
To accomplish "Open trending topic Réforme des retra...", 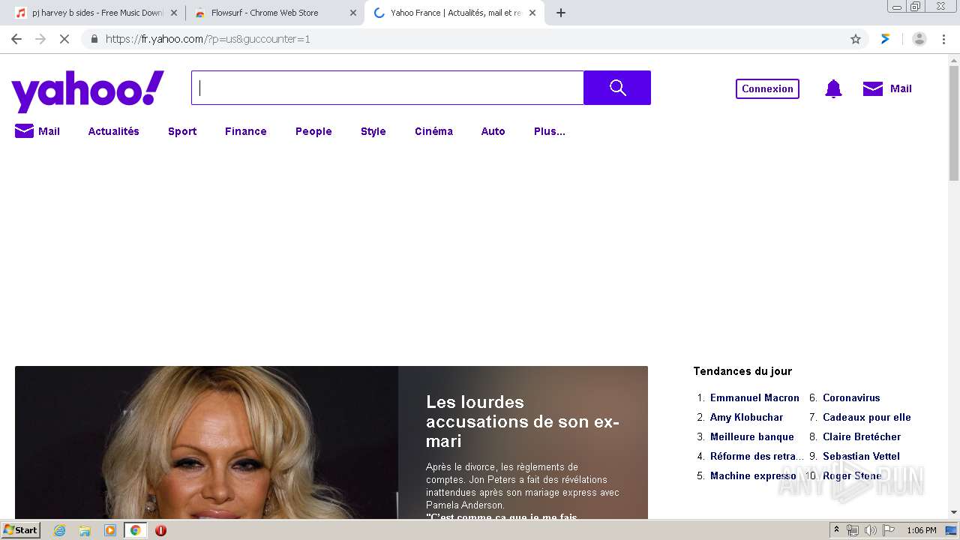I will 757,456.
